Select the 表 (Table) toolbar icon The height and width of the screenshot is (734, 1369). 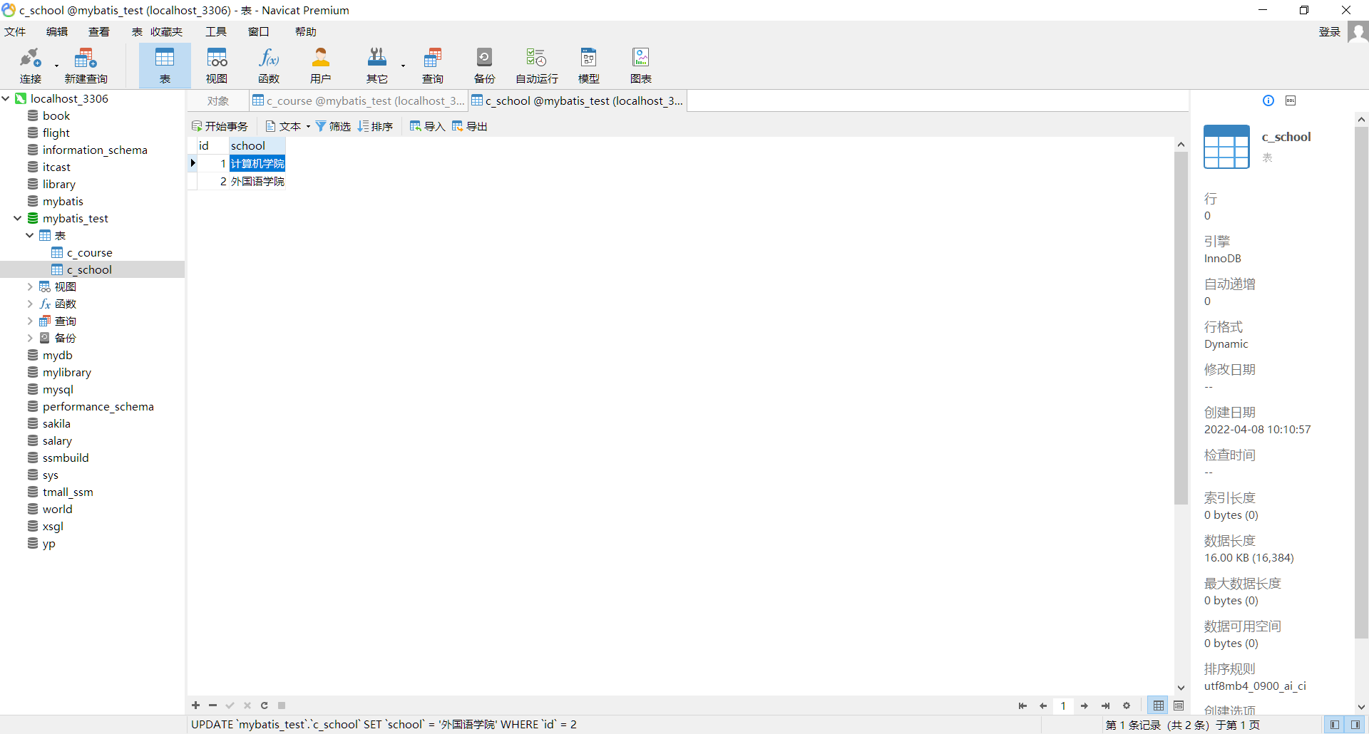click(165, 66)
